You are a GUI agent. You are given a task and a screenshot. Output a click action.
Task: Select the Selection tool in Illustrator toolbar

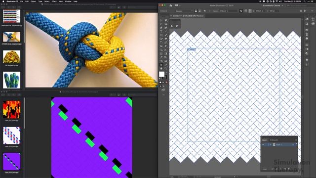point(161,20)
